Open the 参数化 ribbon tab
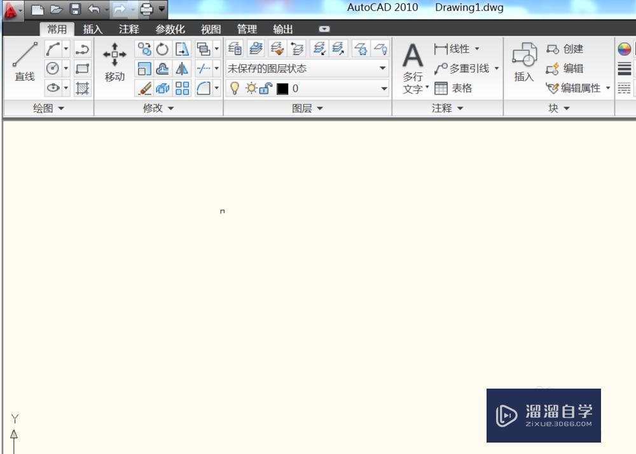636x454 pixels. [x=170, y=29]
